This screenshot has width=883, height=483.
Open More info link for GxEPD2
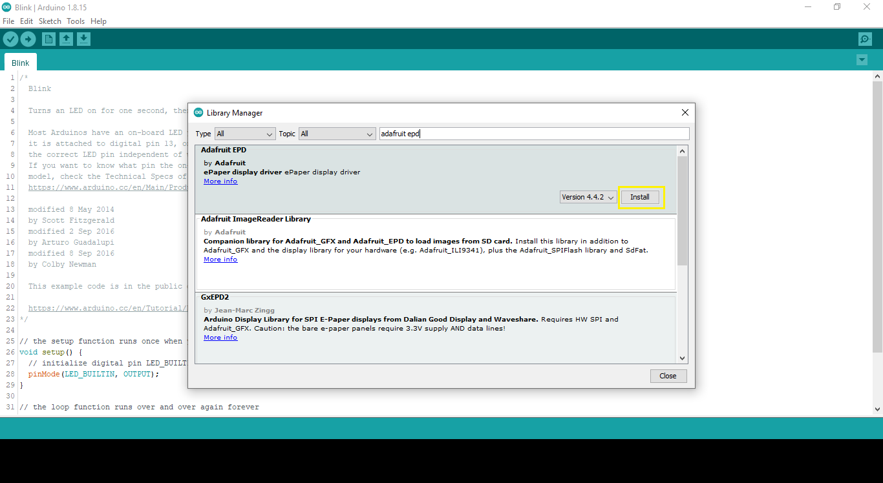coord(220,338)
